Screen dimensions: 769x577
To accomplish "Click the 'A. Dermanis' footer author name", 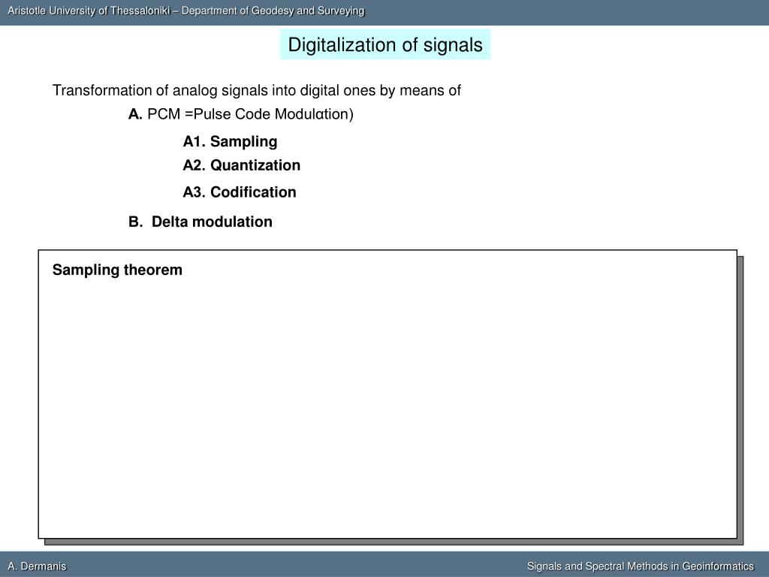I will pyautogui.click(x=37, y=566).
